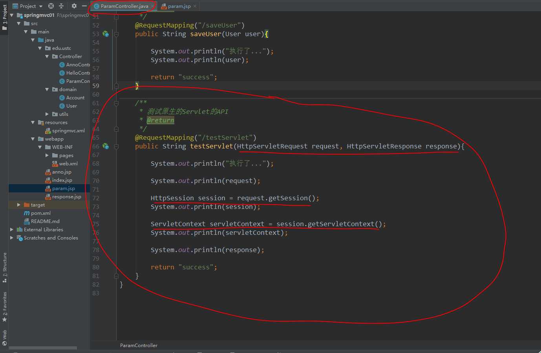Click Spring gutter icon for saveUser method

106,34
